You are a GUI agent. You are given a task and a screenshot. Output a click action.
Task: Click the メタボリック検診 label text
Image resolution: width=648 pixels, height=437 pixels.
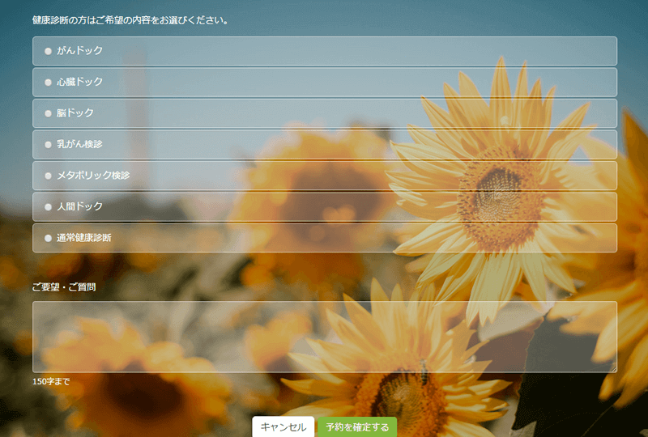coord(93,176)
